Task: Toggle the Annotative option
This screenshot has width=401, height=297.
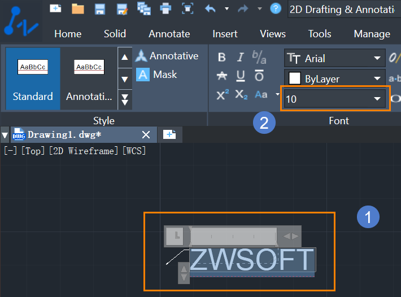Action: point(167,56)
